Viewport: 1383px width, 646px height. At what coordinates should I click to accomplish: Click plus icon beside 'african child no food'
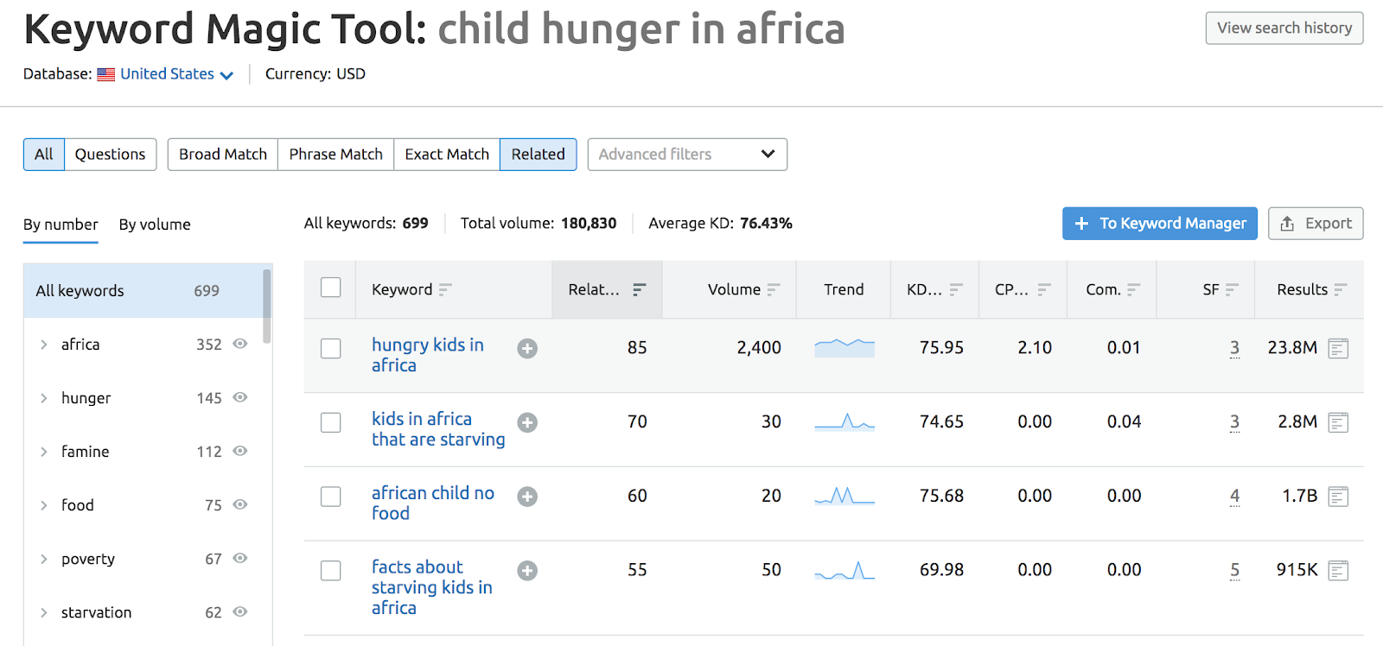527,497
